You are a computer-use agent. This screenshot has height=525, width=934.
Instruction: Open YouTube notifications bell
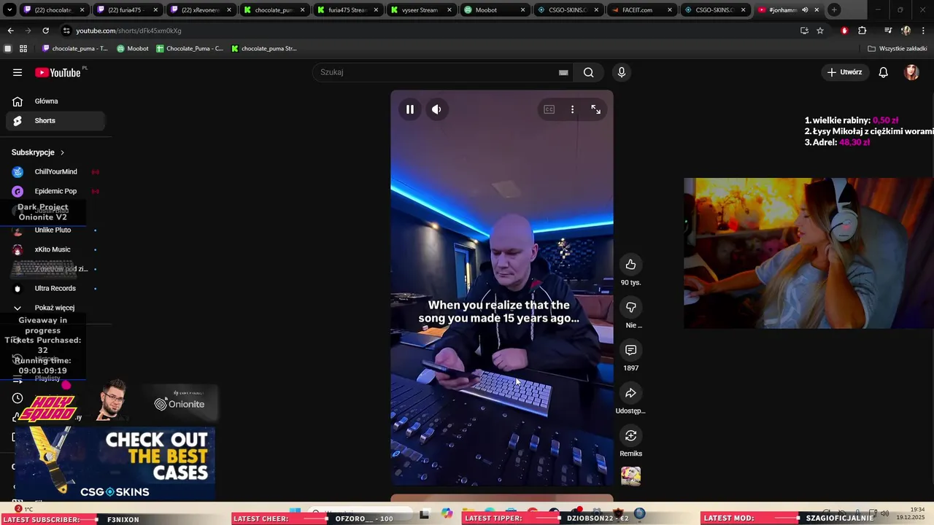(x=883, y=72)
